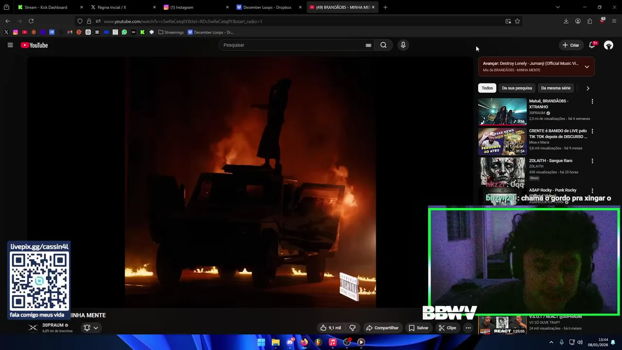622x350 pixels.
Task: Open Matuê XTRANHO video thumbnail
Action: pos(502,112)
